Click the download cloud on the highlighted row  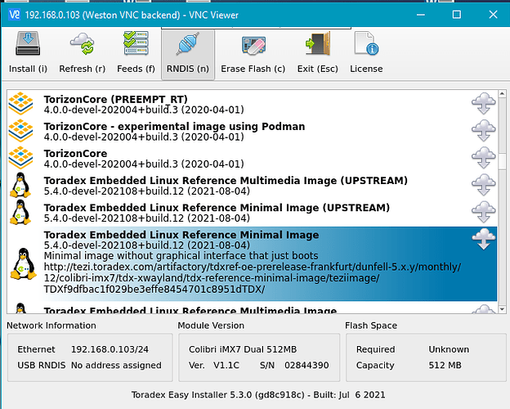point(484,239)
